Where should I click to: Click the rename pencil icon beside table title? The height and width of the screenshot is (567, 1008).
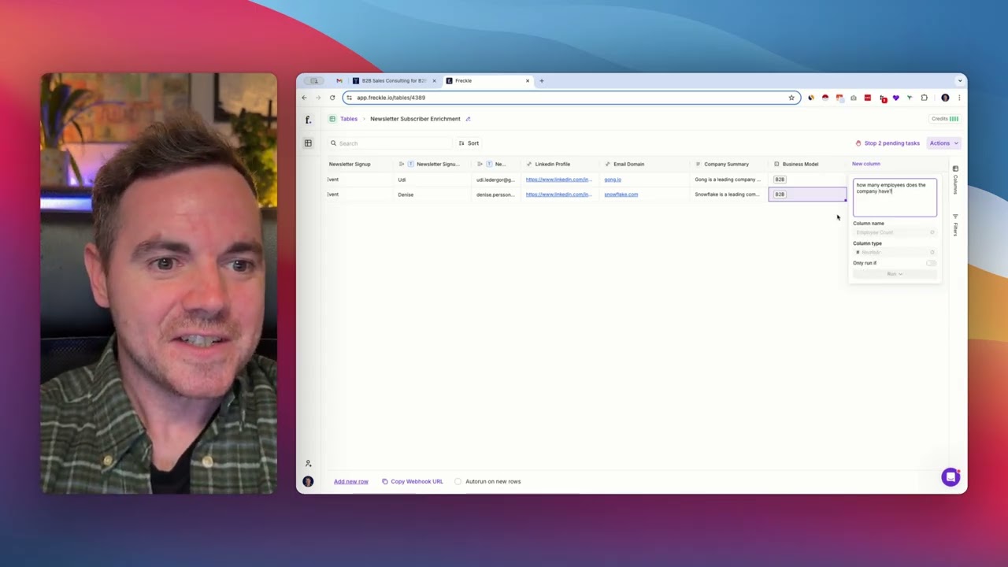[x=468, y=119]
